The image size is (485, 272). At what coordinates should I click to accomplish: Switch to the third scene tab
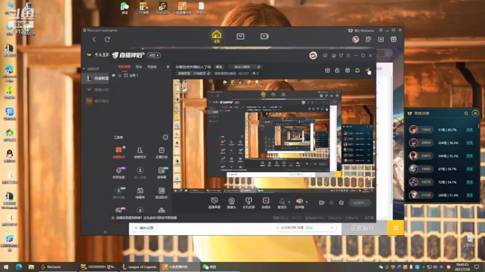(x=152, y=66)
